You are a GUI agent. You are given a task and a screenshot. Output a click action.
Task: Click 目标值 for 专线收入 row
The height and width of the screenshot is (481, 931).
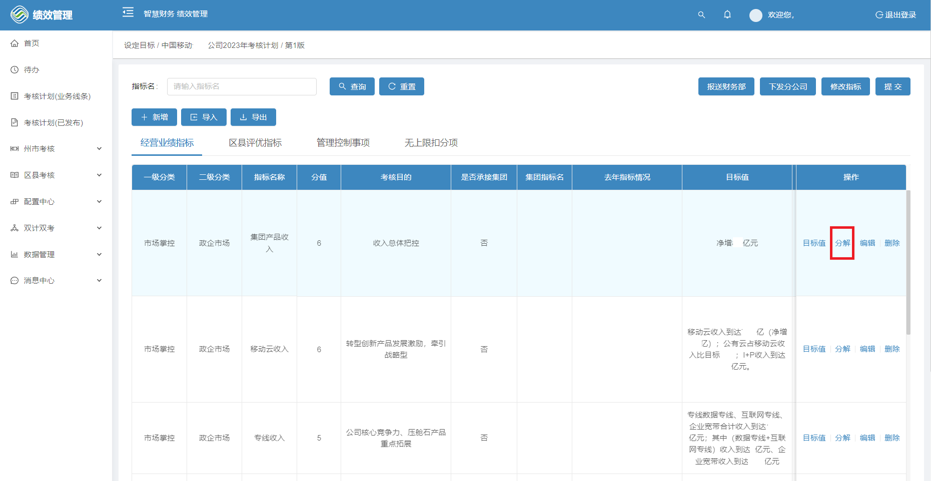pos(814,438)
